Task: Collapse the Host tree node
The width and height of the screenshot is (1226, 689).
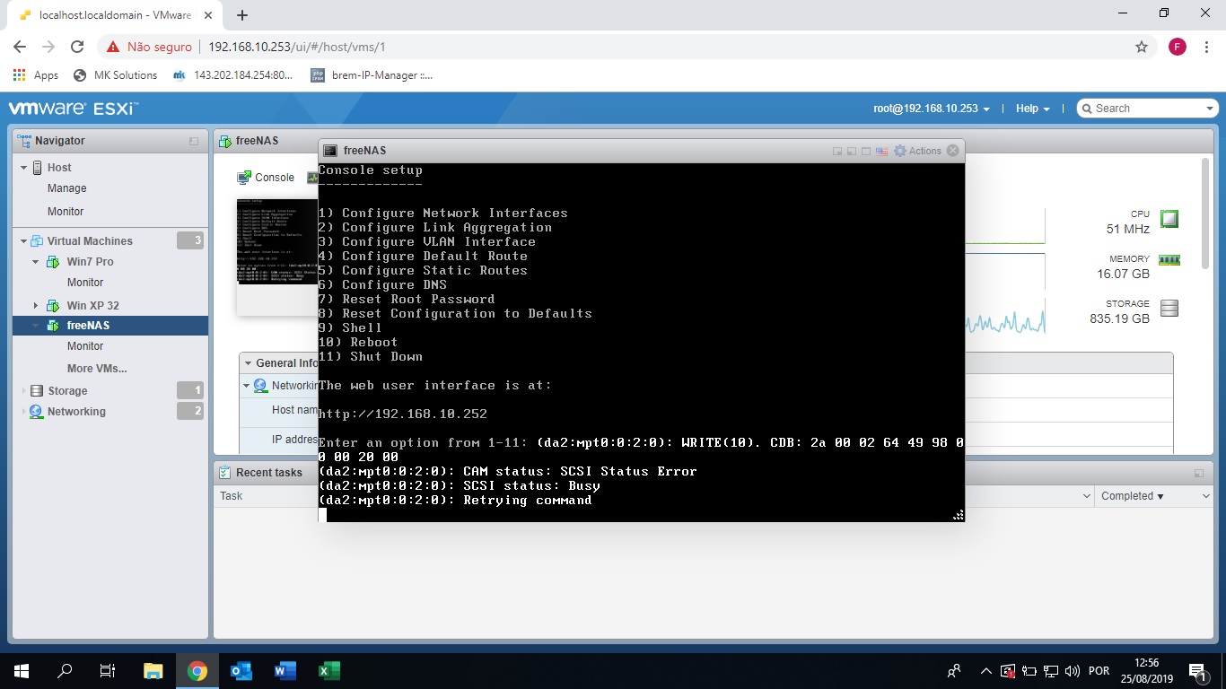Action: pos(24,168)
